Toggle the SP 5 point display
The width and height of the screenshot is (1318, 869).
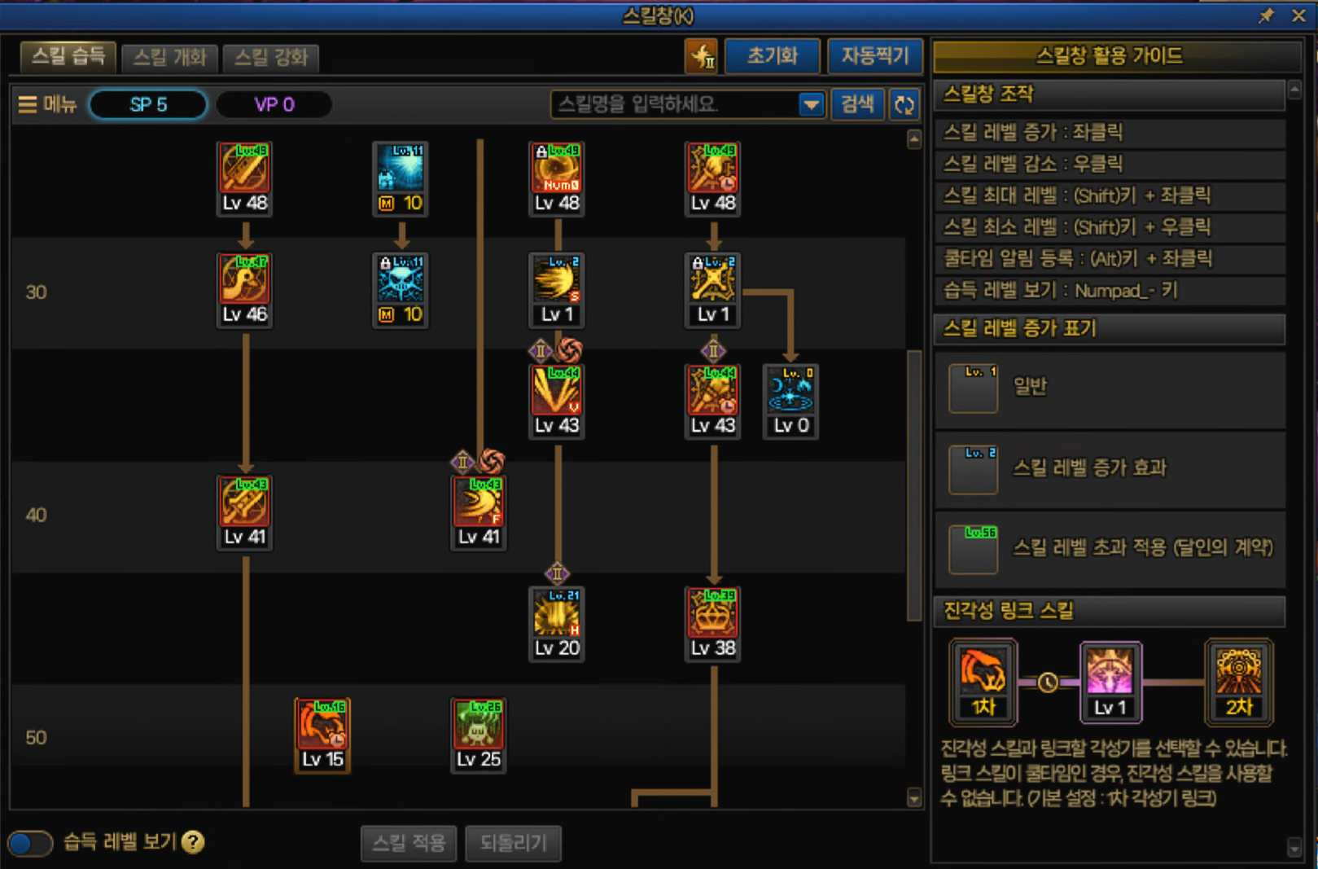pyautogui.click(x=148, y=105)
